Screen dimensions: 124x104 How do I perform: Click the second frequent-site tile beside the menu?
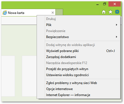pos(29,76)
